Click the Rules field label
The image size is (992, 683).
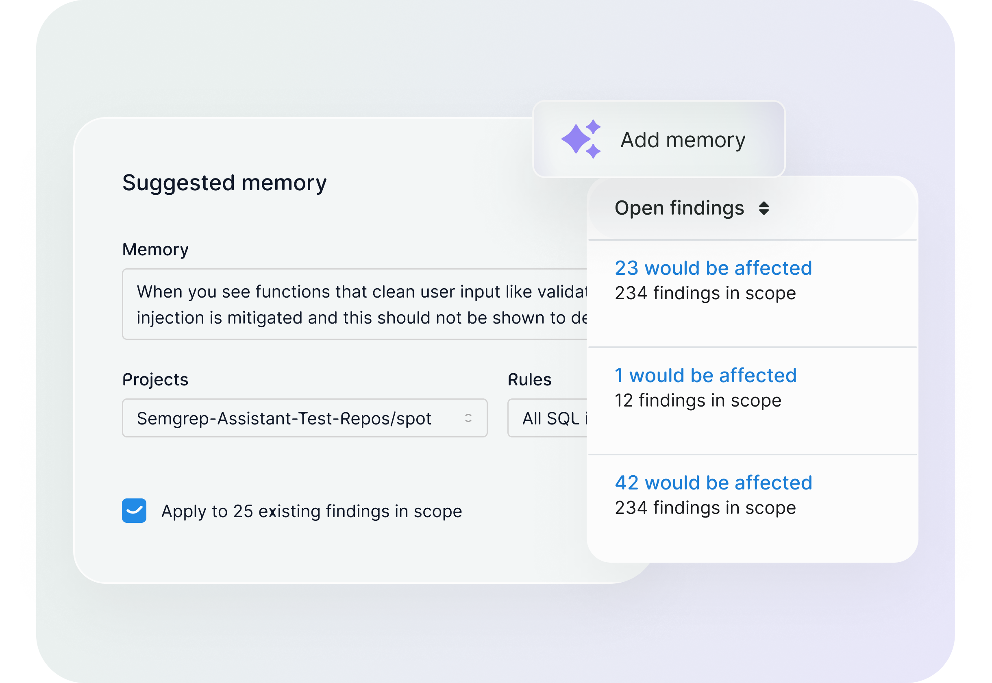[529, 380]
